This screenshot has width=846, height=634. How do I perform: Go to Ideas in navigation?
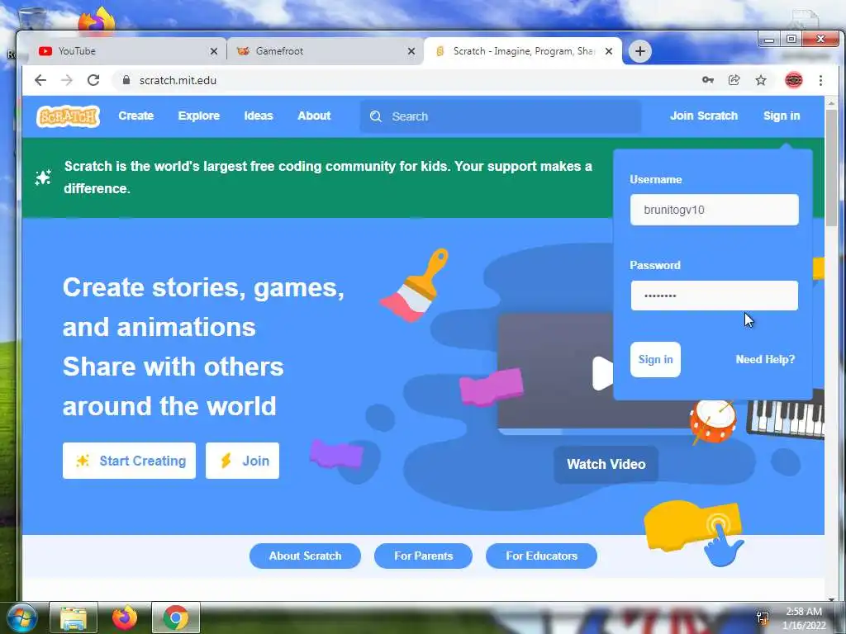pos(259,116)
